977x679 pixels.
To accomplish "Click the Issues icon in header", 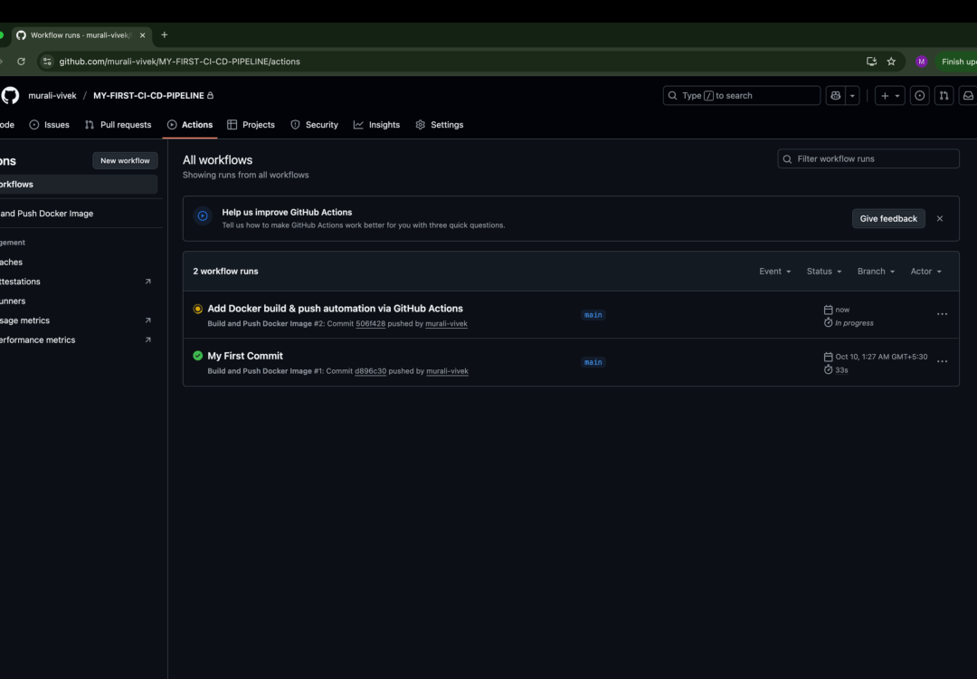I will click(919, 96).
